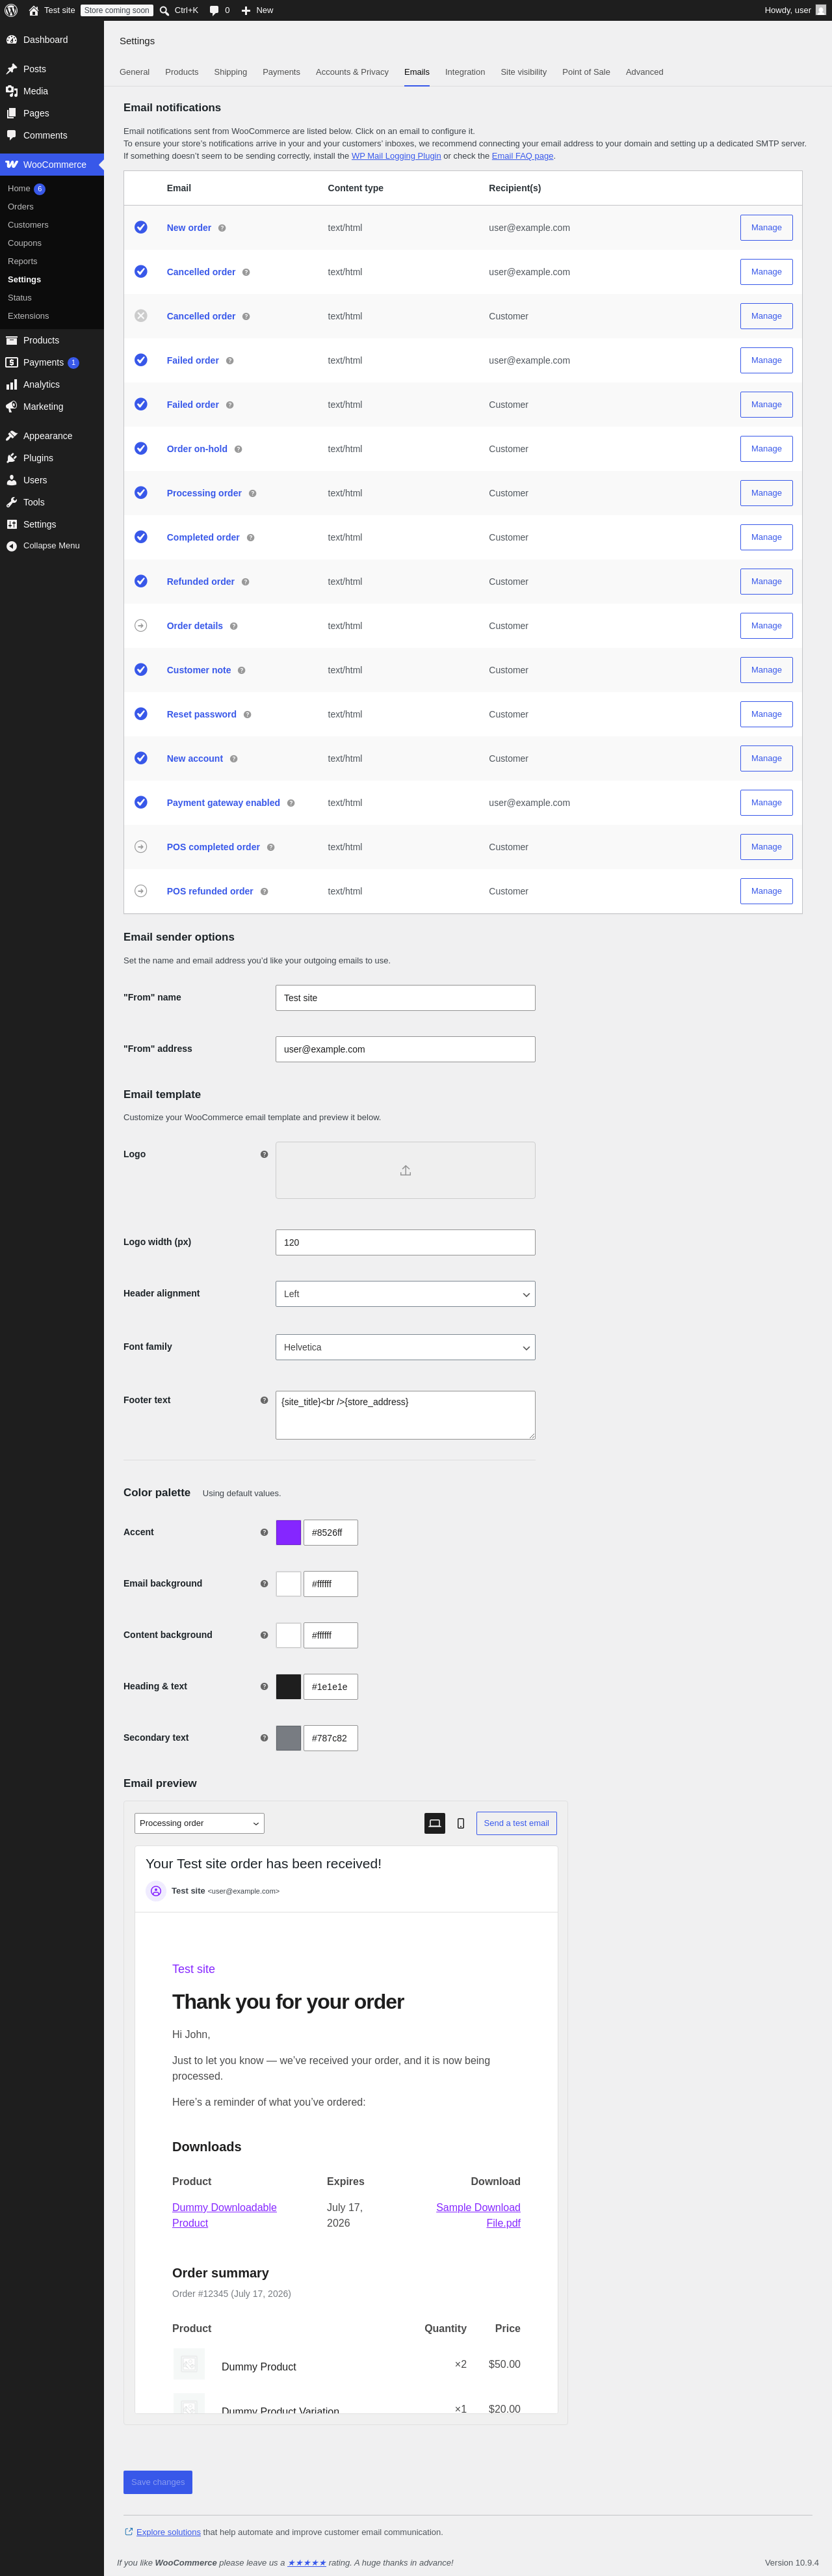832x2576 pixels.
Task: Click the Collapse Menu arrow icon
Action: (x=12, y=546)
